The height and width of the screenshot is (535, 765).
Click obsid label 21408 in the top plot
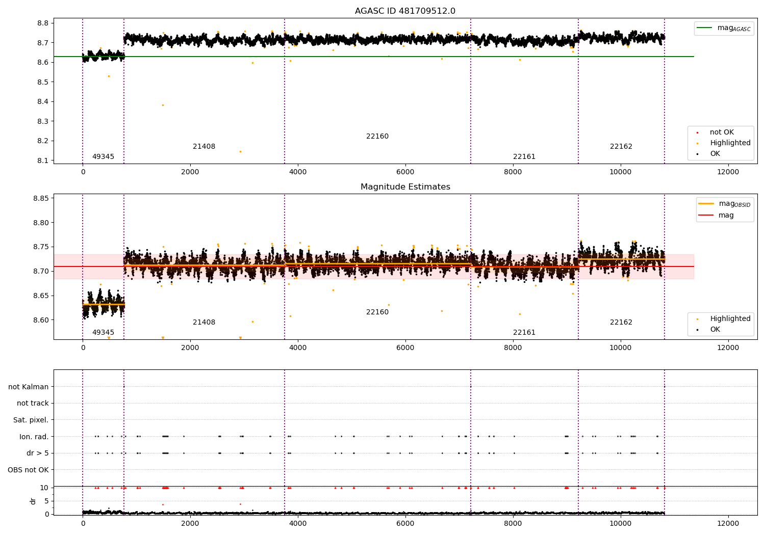point(204,146)
